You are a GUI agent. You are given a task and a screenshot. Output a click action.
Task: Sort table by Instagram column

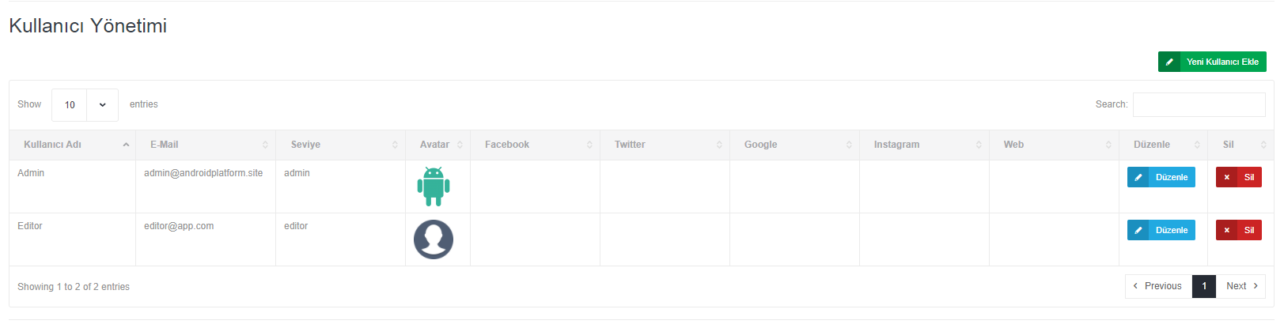[x=924, y=145]
